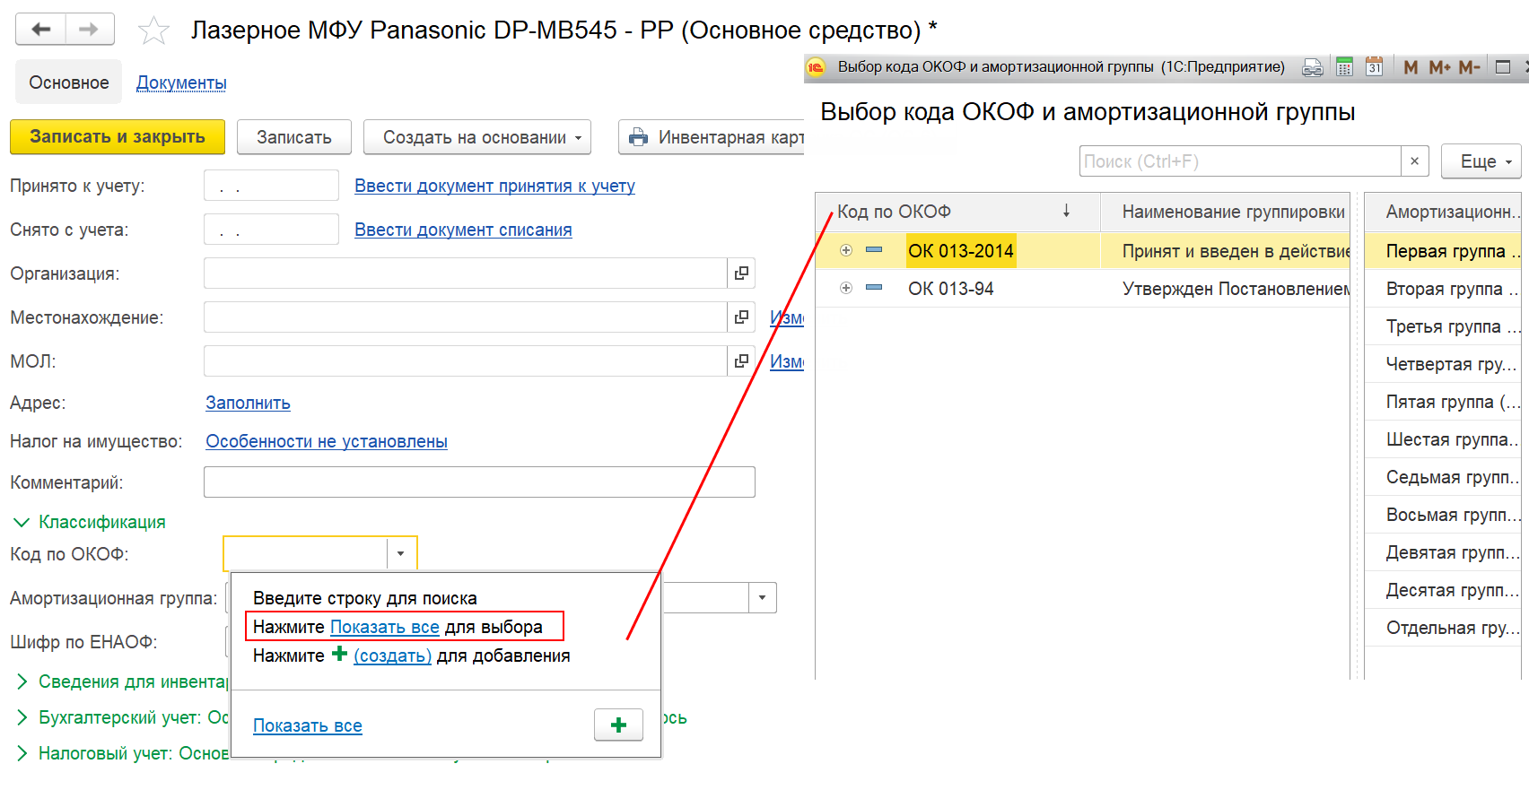Click the Код по ОКОФ input field
Image resolution: width=1529 pixels, height=790 pixels.
305,554
